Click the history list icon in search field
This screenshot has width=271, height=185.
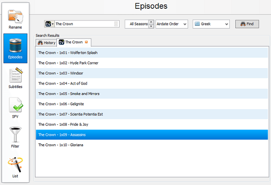116,24
